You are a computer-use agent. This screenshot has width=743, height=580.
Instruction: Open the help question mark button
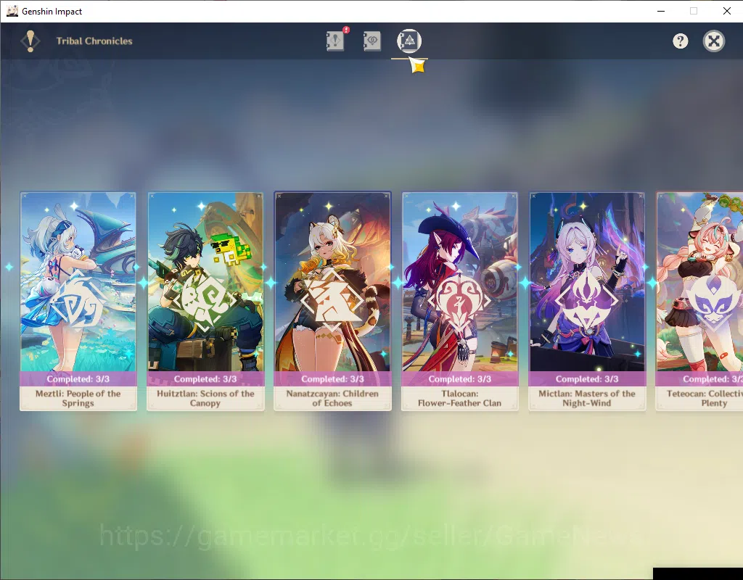681,41
